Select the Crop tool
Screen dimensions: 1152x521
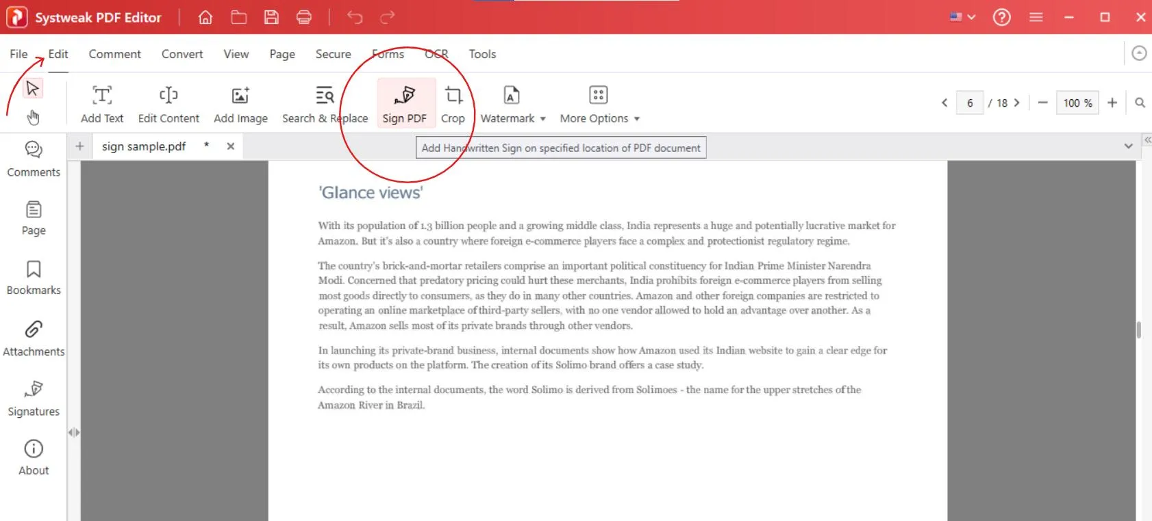[453, 104]
